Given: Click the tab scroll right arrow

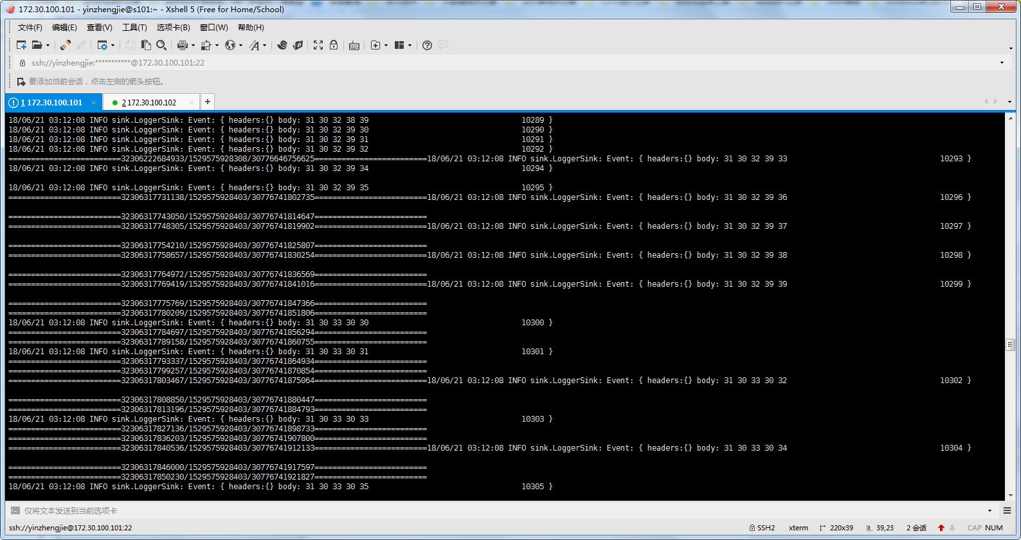Looking at the screenshot, I should point(995,102).
